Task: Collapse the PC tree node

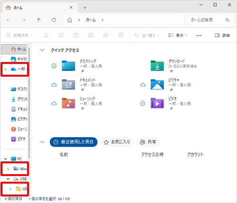Action: 6,159
